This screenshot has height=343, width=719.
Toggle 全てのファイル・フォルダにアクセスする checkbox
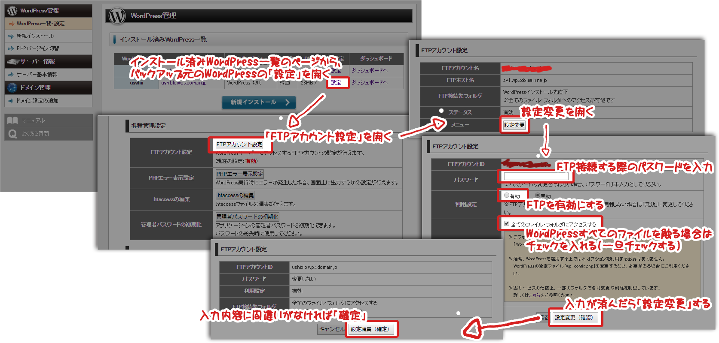(x=507, y=224)
